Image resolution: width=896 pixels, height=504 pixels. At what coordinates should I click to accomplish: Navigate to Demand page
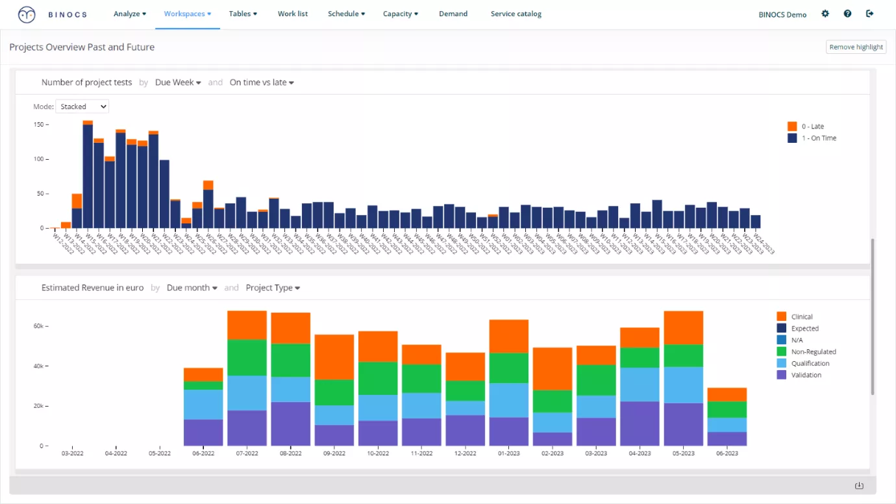(x=453, y=14)
